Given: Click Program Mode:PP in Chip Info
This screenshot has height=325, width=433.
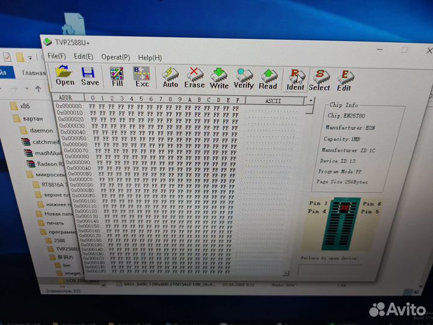Looking at the screenshot, I should [x=340, y=172].
